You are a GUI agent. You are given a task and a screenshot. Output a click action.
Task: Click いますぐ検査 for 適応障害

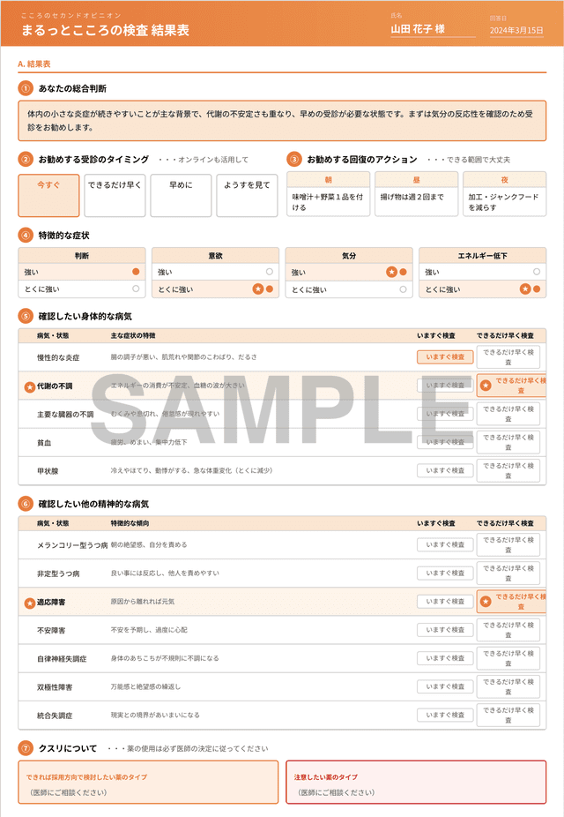point(445,602)
